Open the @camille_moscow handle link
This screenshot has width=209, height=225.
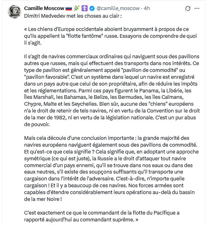(x=118, y=8)
